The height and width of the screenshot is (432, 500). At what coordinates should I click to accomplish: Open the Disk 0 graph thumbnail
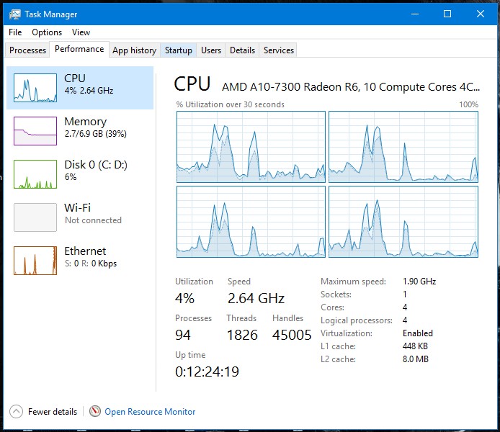click(x=35, y=174)
